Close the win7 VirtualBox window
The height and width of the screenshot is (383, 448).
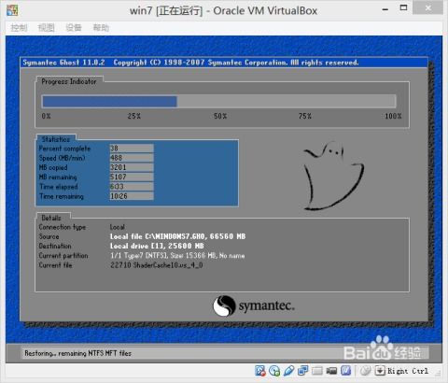point(428,7)
